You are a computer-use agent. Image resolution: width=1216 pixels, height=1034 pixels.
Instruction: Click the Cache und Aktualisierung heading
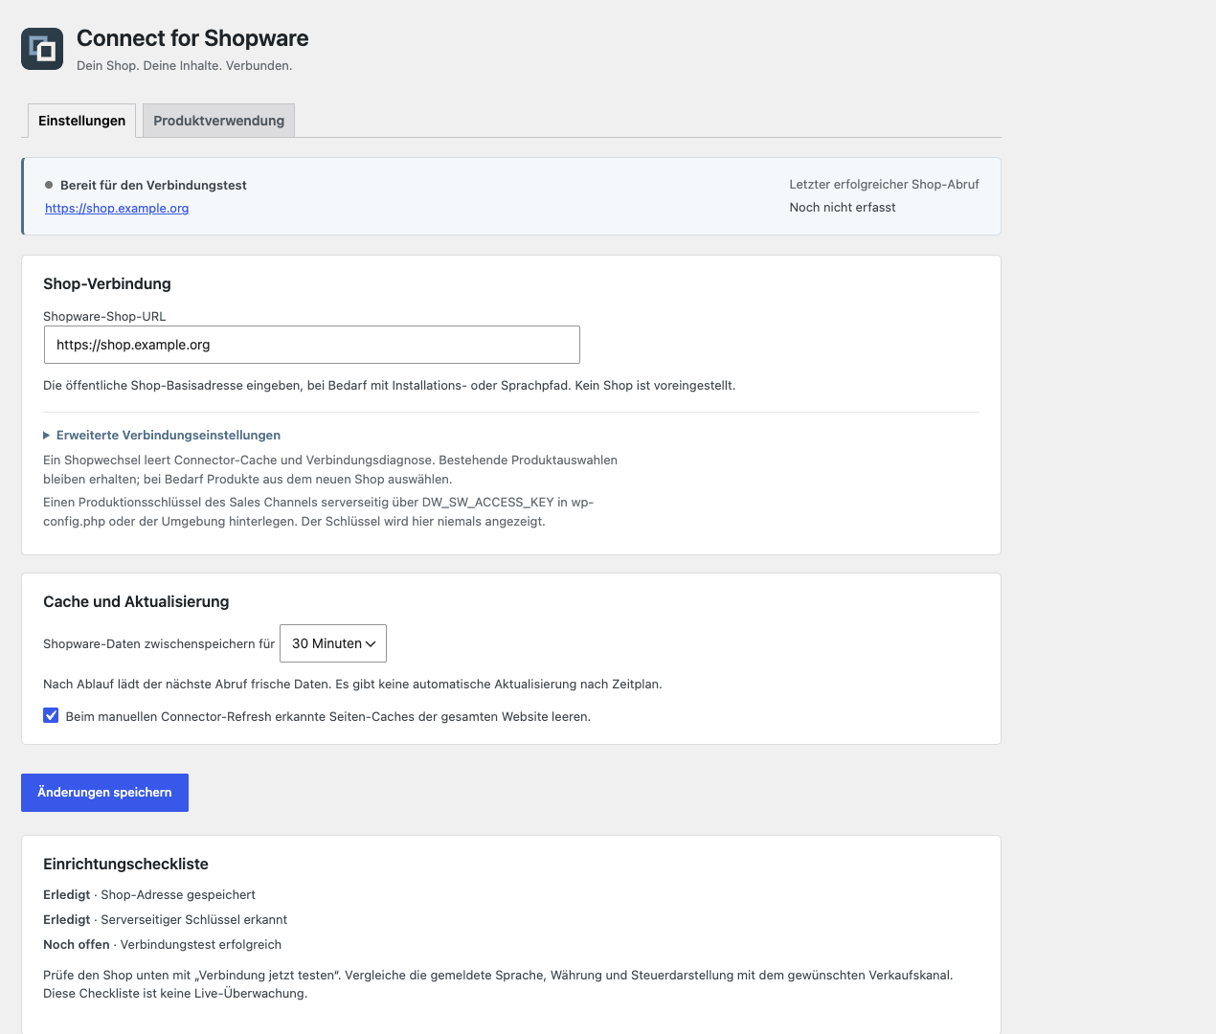coord(136,601)
